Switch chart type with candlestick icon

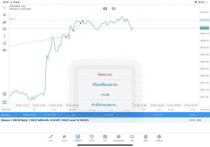pyautogui.click(x=5, y=15)
